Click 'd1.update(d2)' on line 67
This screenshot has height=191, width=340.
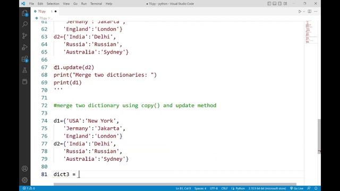pos(74,67)
